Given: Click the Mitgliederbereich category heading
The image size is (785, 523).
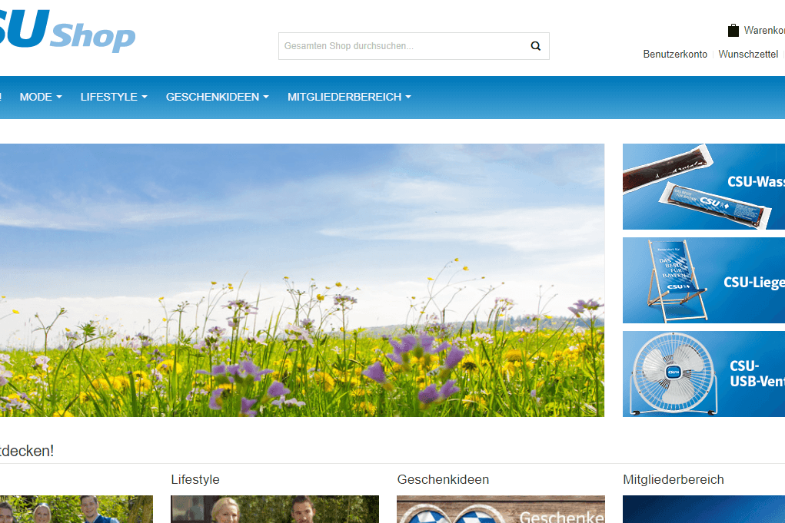Looking at the screenshot, I should (674, 479).
